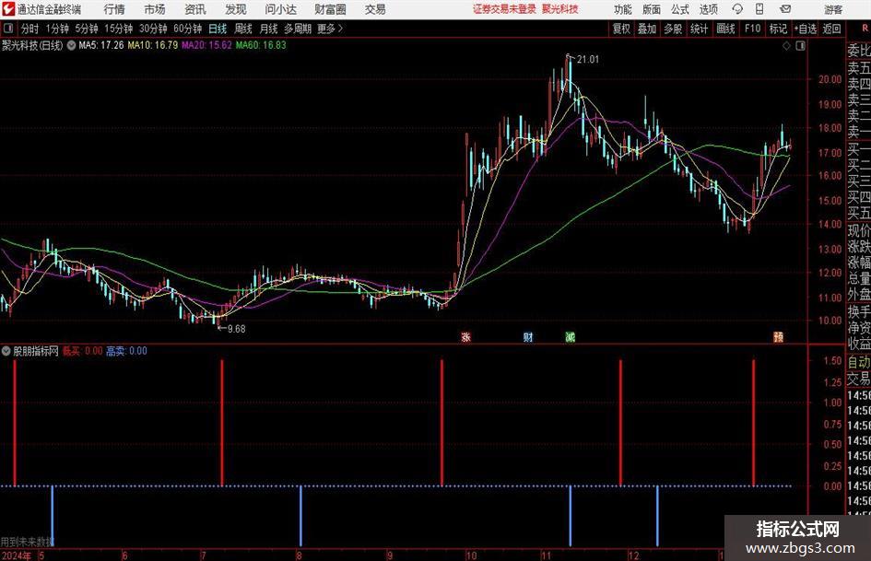Viewport: 871px width, 561px height.
Task: Add stock via +自选 button
Action: coord(806,29)
